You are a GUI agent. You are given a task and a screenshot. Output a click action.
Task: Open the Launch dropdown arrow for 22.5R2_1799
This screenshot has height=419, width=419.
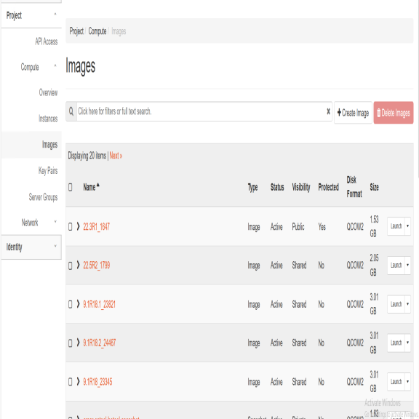[407, 265]
